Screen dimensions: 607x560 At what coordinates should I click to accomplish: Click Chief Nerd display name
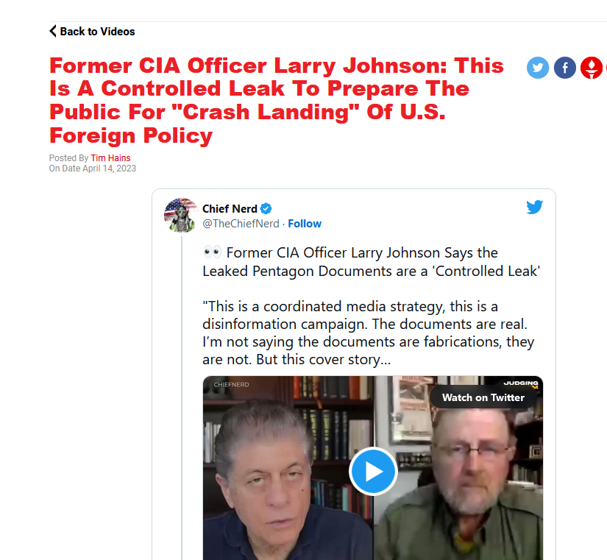[x=230, y=209]
